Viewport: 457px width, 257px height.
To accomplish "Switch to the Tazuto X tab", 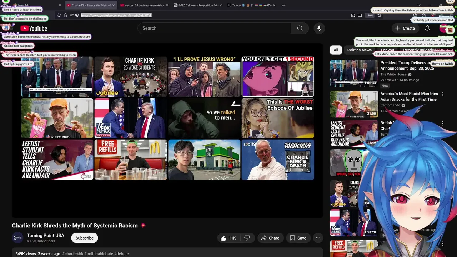I will pos(251,5).
